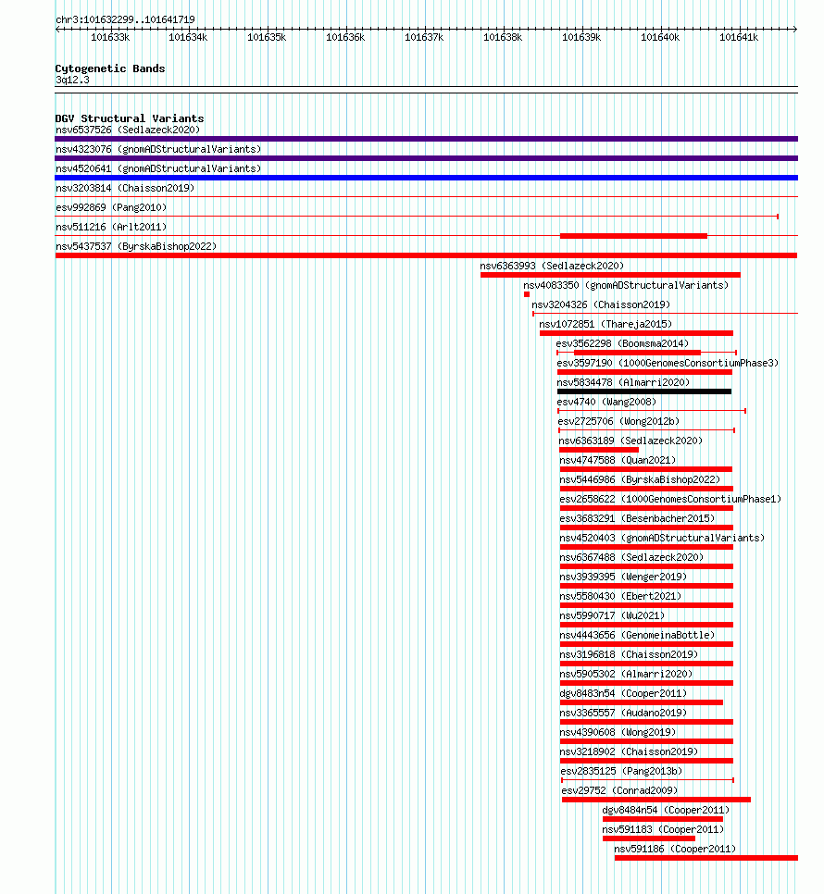824x894 pixels.
Task: Select the black nsv5834478 variant bar
Action: 644,391
